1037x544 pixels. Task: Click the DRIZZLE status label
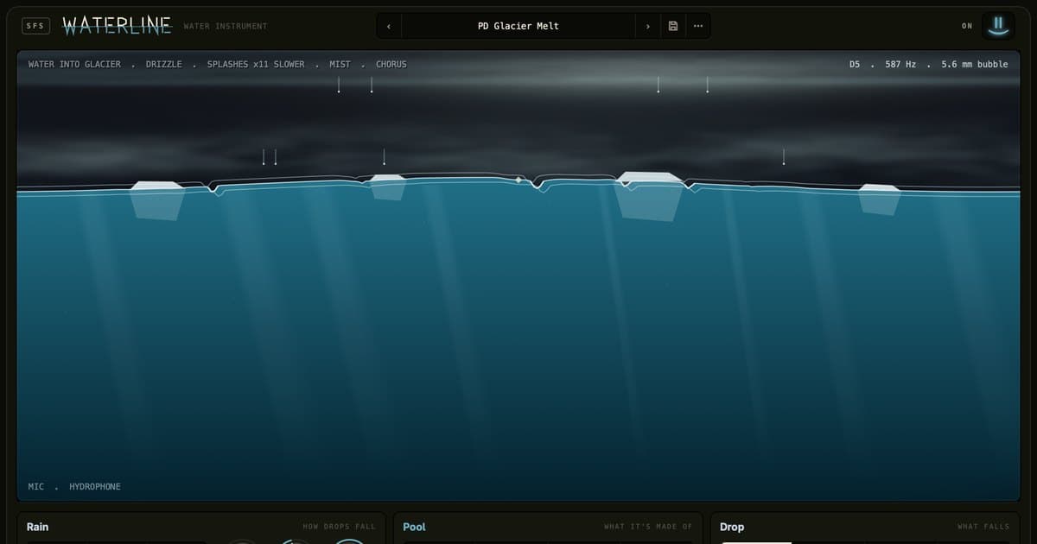[x=164, y=64]
